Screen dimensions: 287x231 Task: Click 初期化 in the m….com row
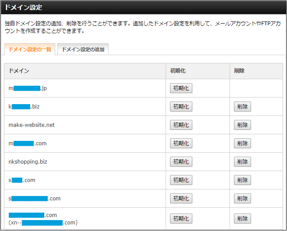tap(181, 143)
